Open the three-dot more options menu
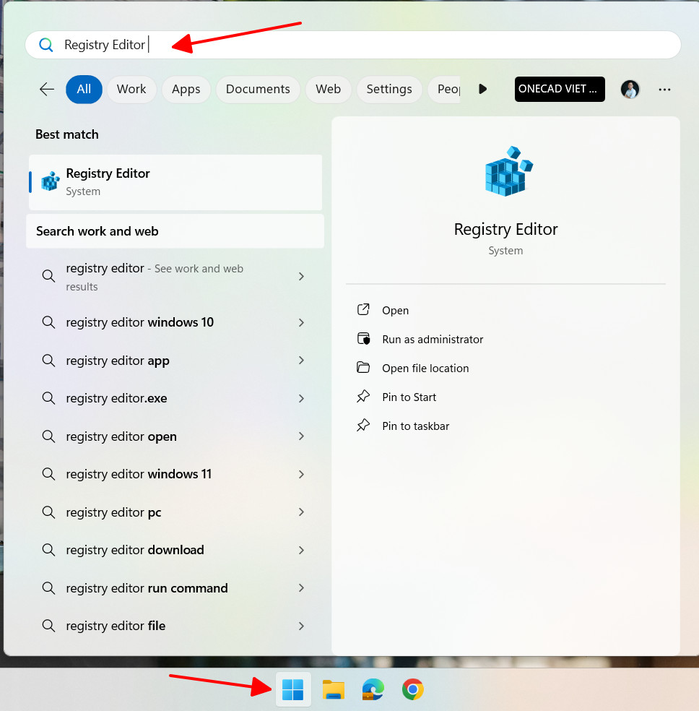This screenshot has height=711, width=699. [x=664, y=90]
